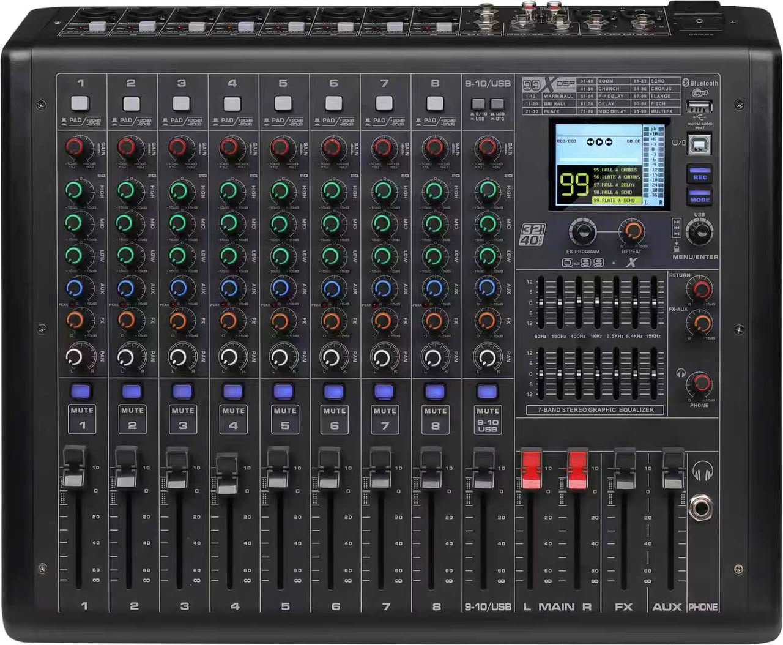Click the red GAIN knob on channel 1

[75, 147]
